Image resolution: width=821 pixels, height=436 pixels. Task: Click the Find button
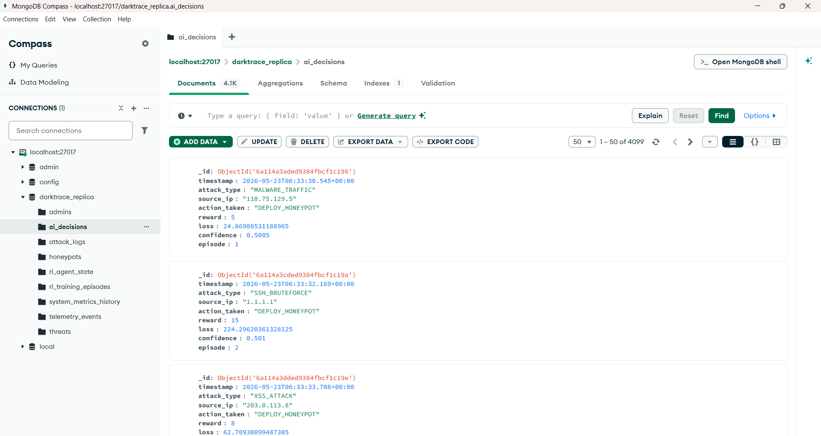tap(721, 116)
